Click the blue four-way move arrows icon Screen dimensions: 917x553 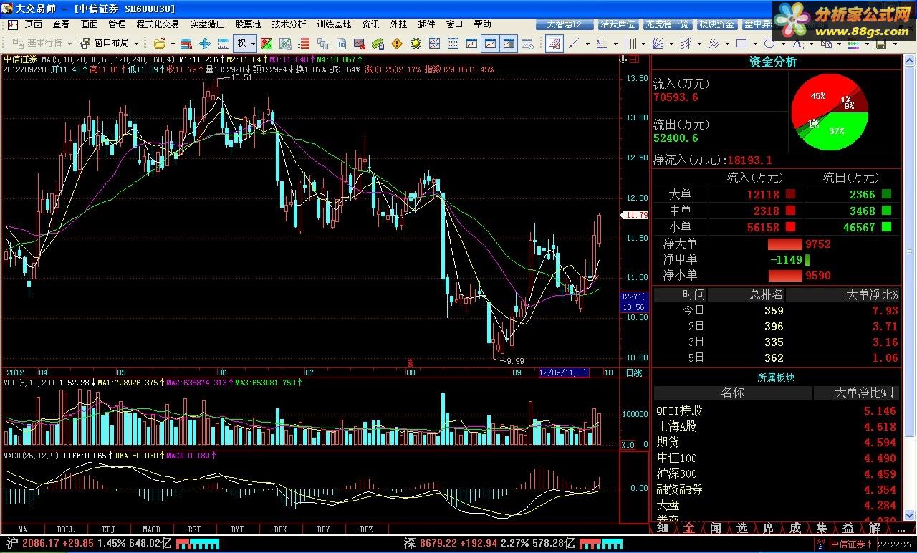[204, 44]
